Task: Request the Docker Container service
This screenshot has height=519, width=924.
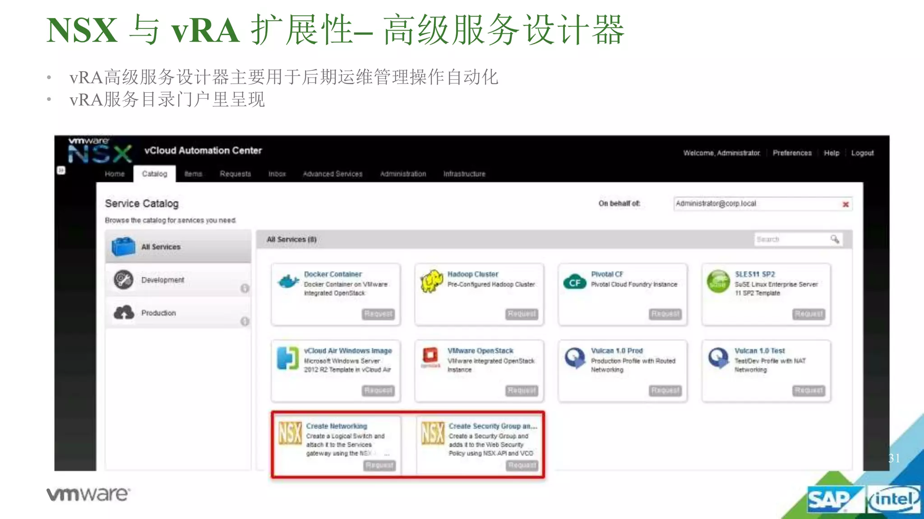Action: pos(378,314)
